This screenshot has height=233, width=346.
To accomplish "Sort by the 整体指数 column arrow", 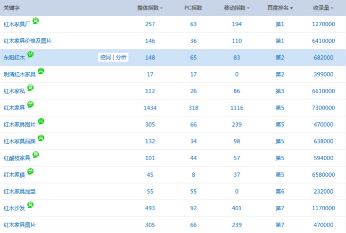I will (161, 9).
